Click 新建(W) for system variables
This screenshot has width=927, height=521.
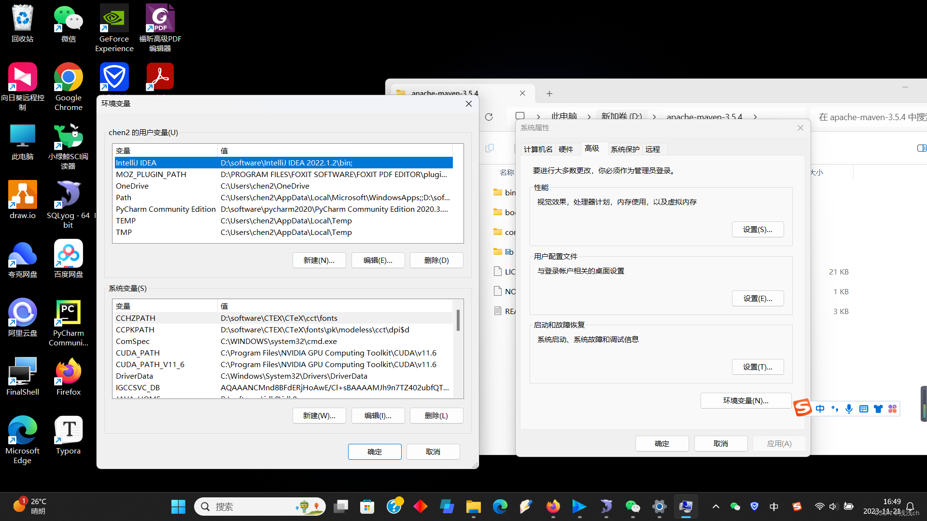click(319, 416)
